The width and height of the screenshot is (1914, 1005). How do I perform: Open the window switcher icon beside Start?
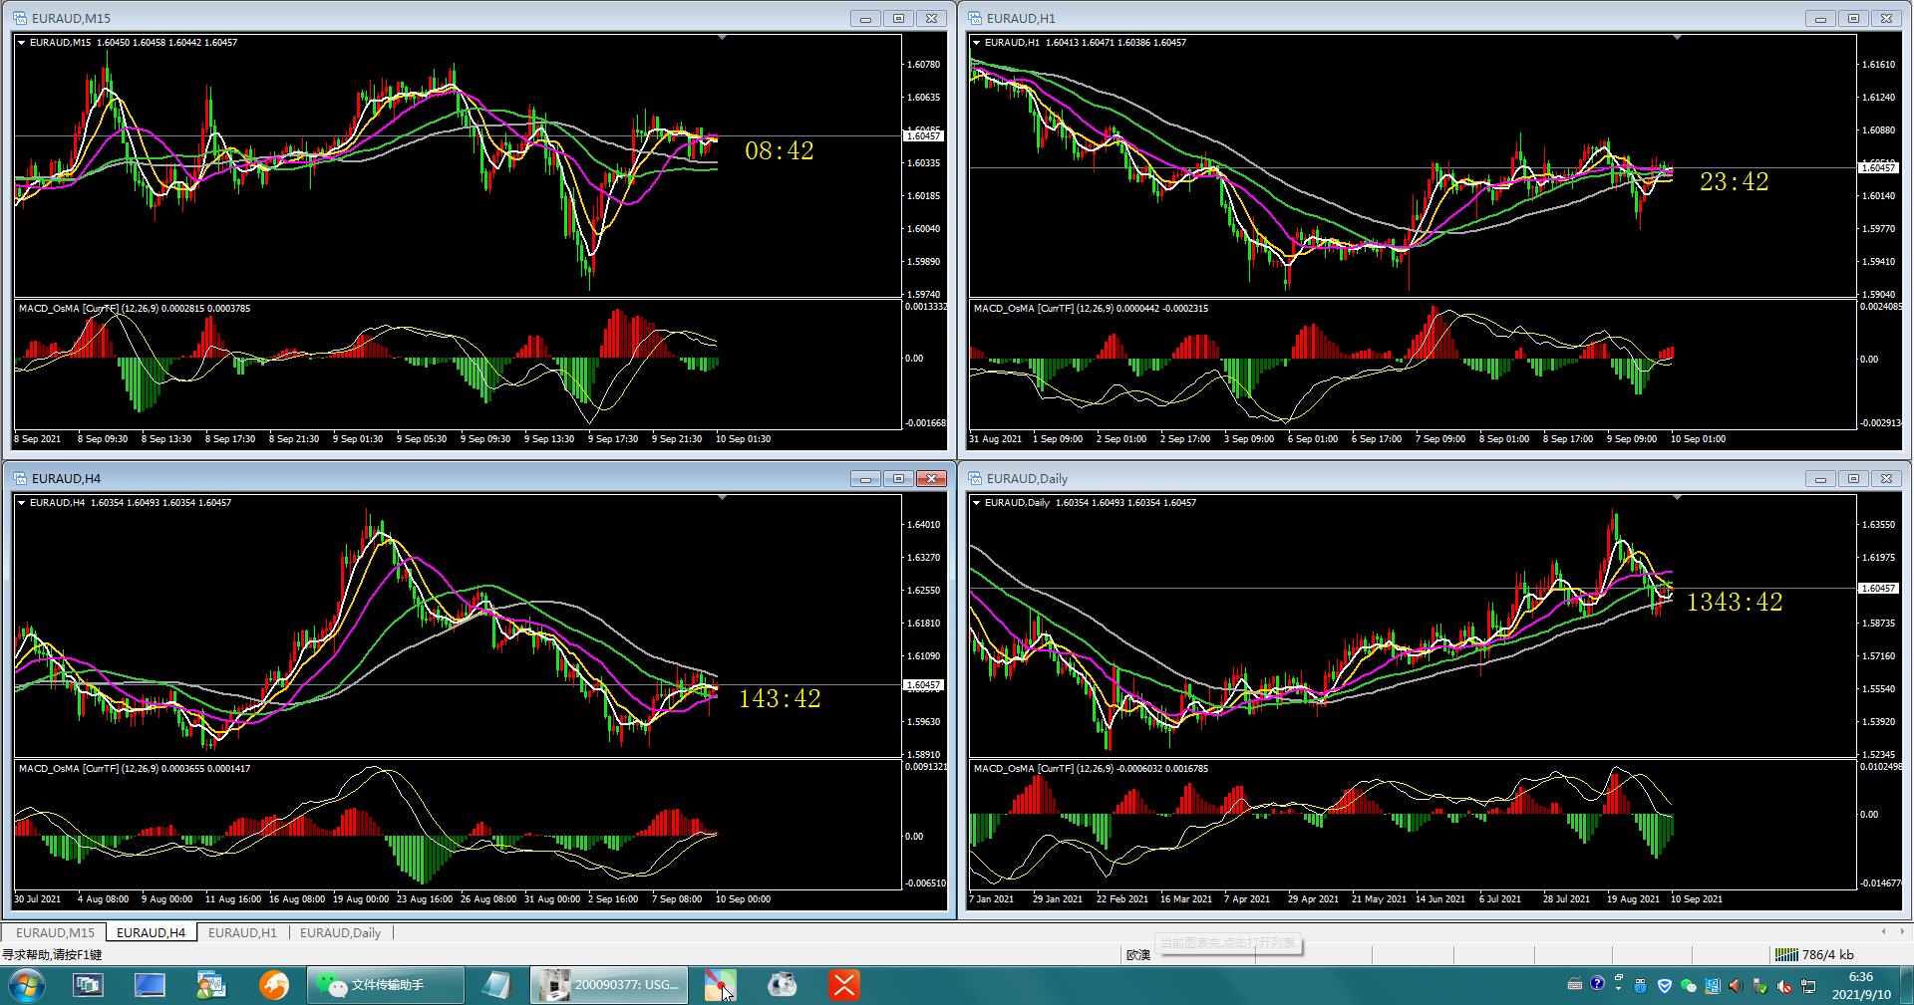click(x=88, y=986)
